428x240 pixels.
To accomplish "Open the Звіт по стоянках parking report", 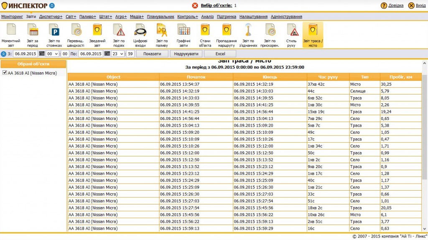I will [54, 35].
